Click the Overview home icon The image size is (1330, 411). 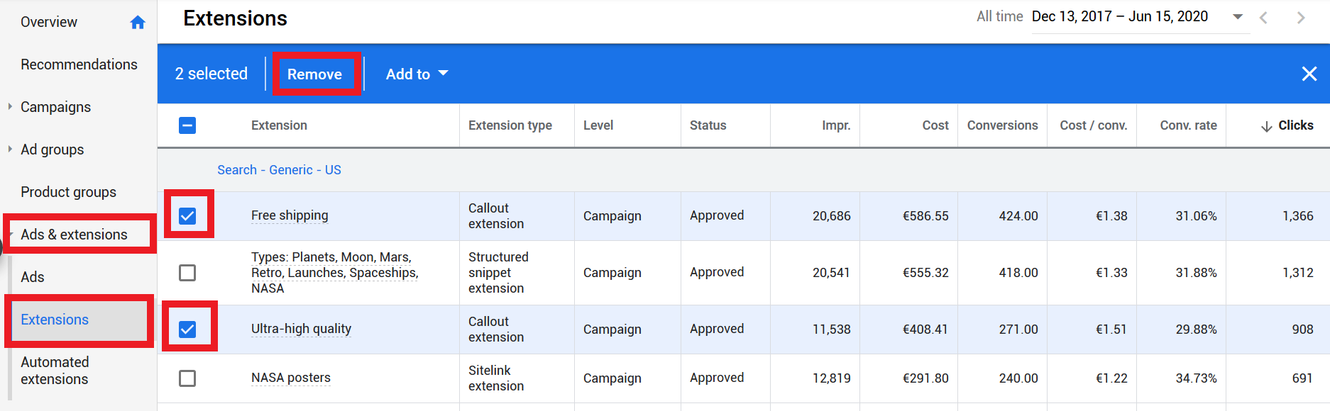tap(138, 23)
